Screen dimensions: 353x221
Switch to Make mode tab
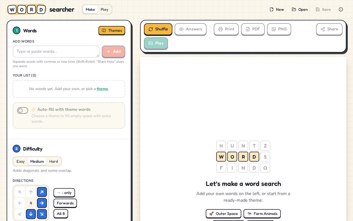pyautogui.click(x=90, y=9)
